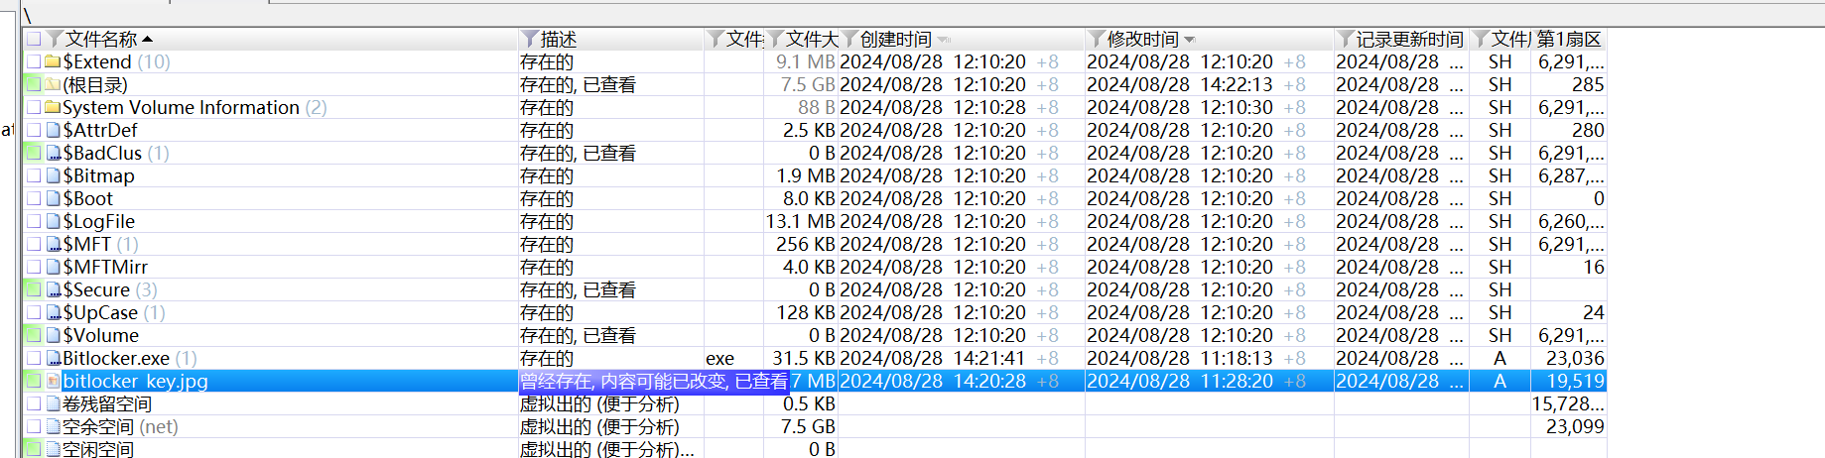Screen dimensions: 1825x458
Task: Select Bitlocker.exe (1) file name
Action: point(130,358)
